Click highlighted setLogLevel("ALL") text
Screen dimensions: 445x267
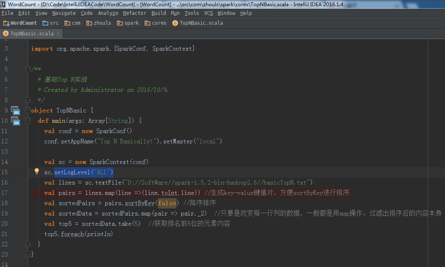pyautogui.click(x=83, y=172)
